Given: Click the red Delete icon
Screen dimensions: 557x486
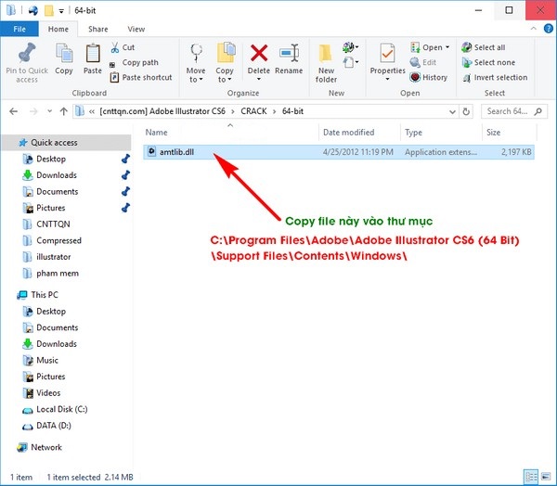Looking at the screenshot, I should (259, 55).
